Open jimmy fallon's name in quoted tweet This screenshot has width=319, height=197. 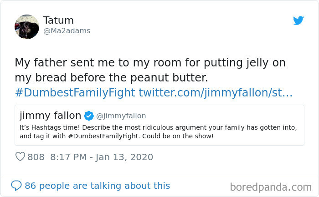[x=50, y=116]
